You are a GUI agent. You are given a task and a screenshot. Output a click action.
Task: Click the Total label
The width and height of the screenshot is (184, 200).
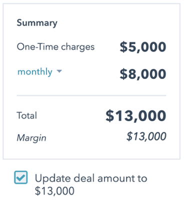[x=26, y=115]
